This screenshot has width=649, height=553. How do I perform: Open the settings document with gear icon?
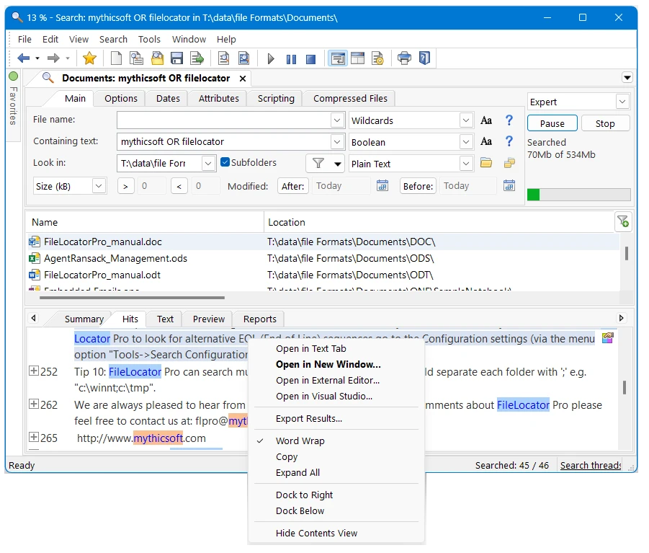377,58
